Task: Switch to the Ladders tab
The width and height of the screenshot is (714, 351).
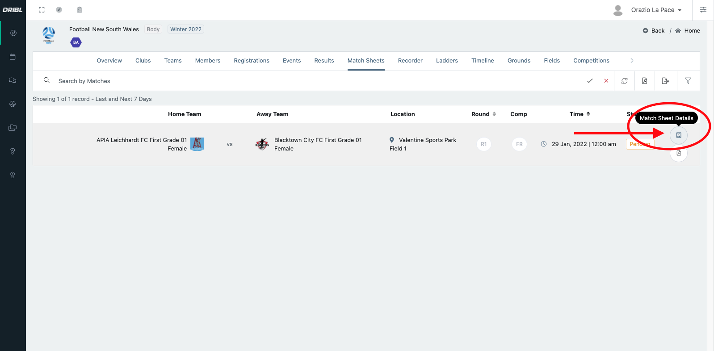Action: point(447,61)
